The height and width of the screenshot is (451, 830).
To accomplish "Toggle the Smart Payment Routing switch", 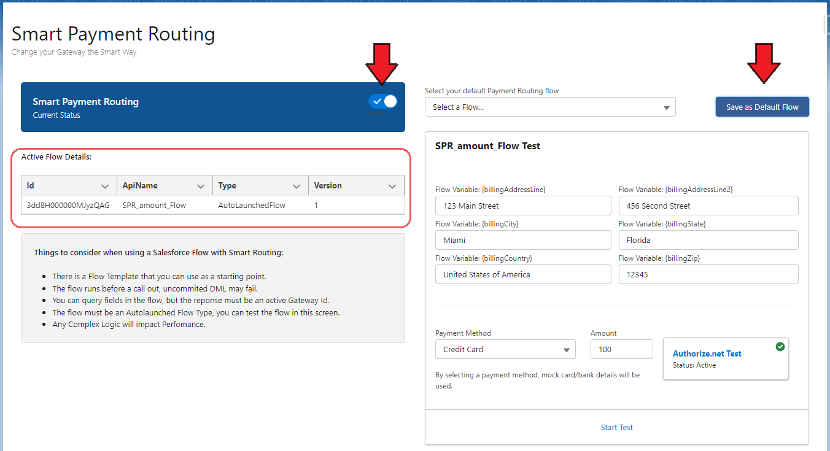I will [383, 101].
